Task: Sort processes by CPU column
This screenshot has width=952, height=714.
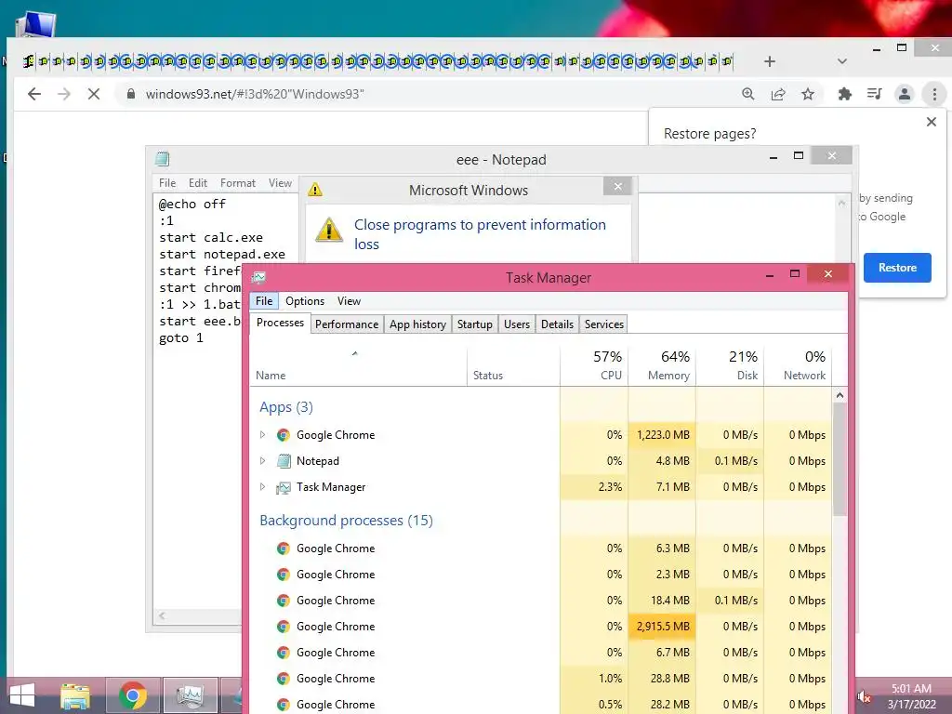Action: tap(594, 366)
